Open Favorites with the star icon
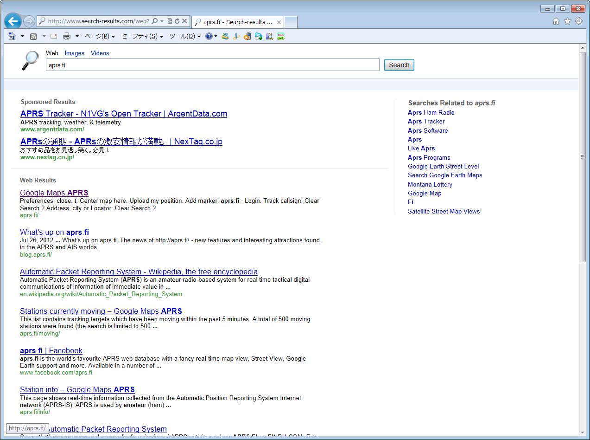The width and height of the screenshot is (590, 440). [x=567, y=21]
